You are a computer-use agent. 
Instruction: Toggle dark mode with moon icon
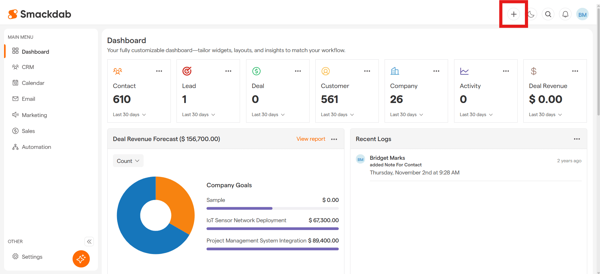click(x=531, y=14)
